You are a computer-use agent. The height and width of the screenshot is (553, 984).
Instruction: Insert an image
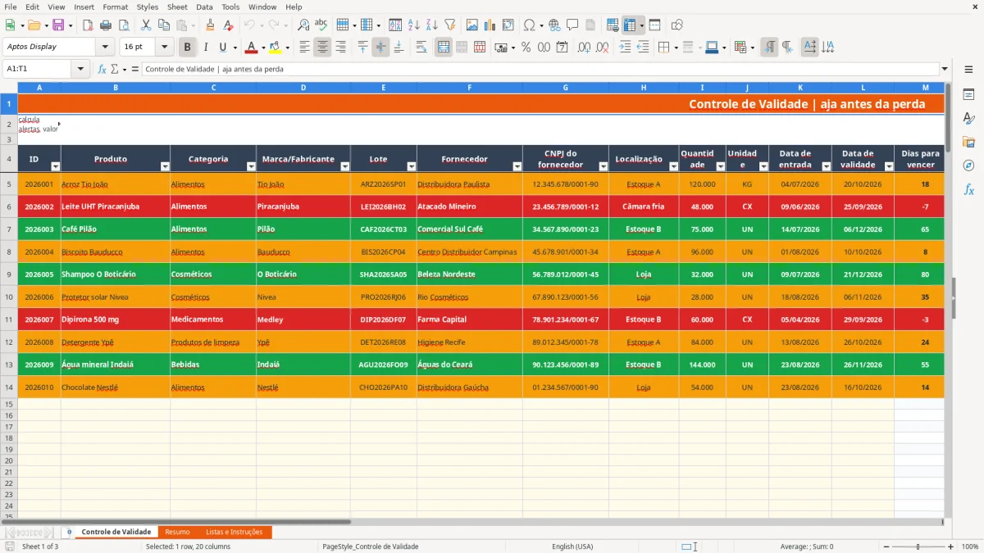[471, 25]
